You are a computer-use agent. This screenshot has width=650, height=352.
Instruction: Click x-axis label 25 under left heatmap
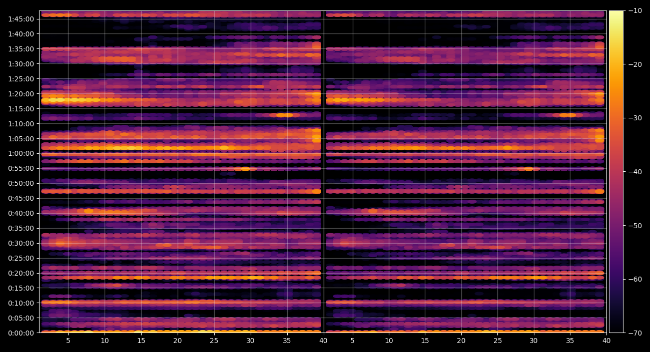214,341
